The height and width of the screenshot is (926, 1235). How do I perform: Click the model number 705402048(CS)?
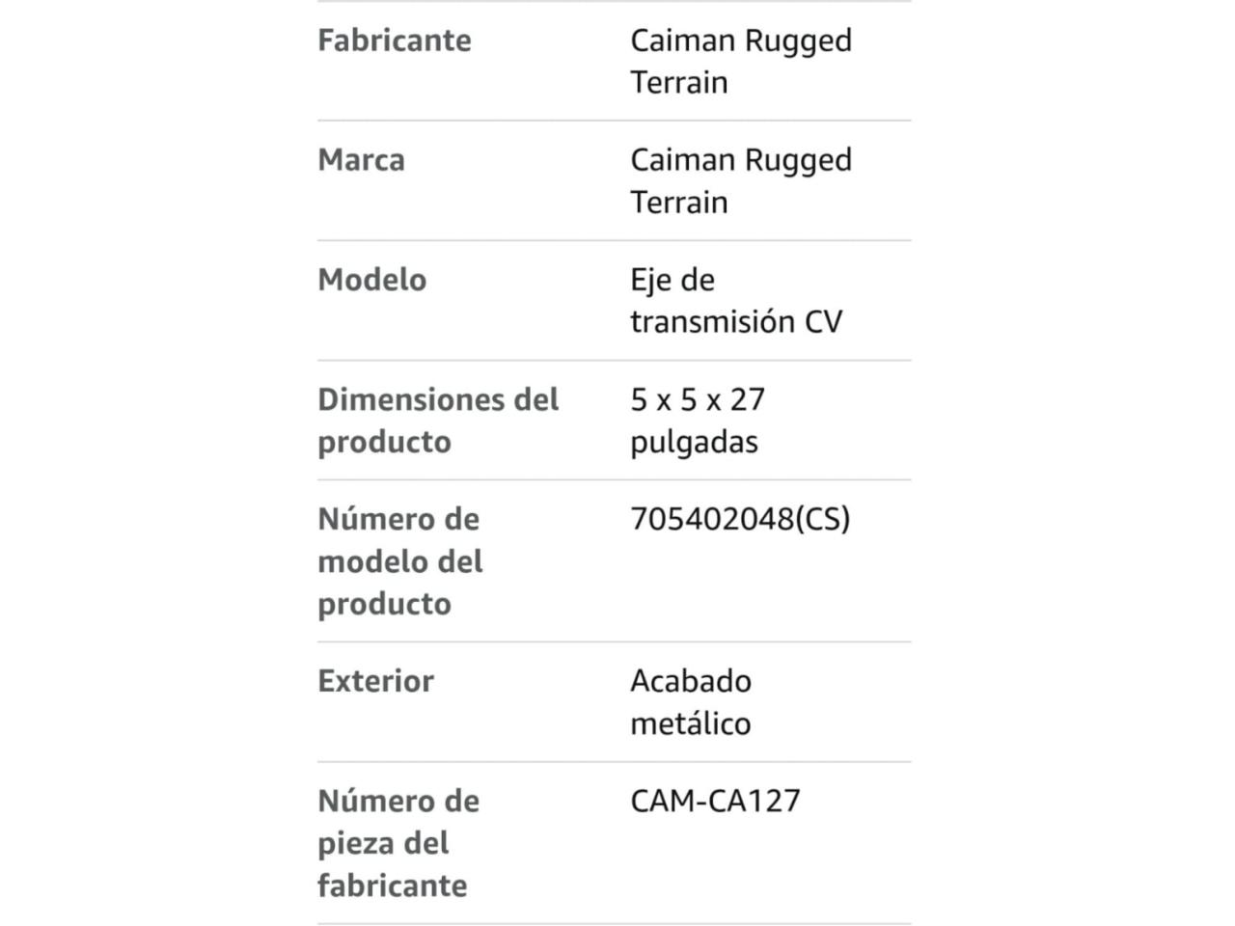coord(740,519)
